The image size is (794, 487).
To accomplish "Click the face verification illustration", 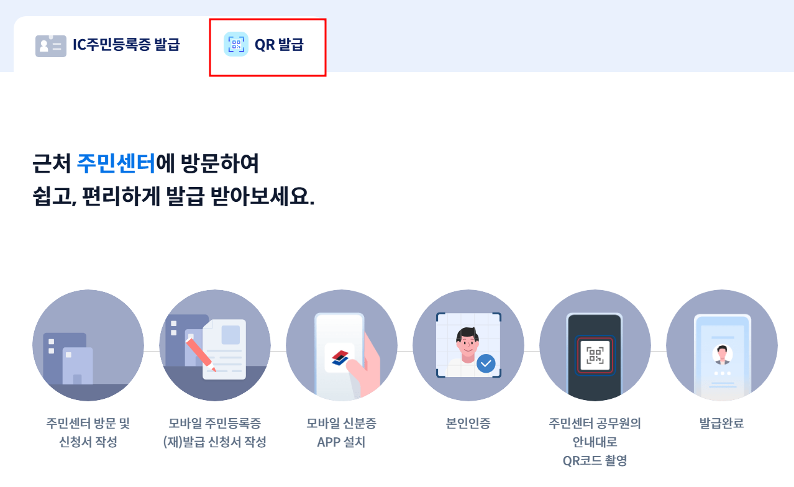I will pos(468,345).
